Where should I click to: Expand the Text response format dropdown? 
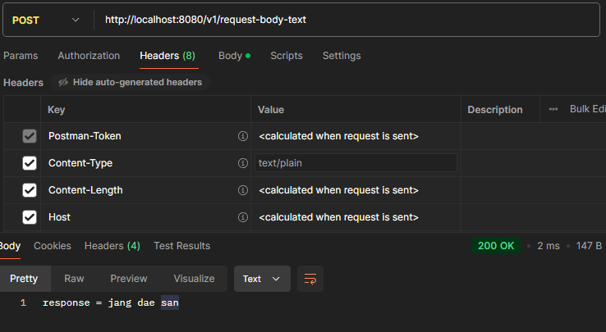[261, 279]
